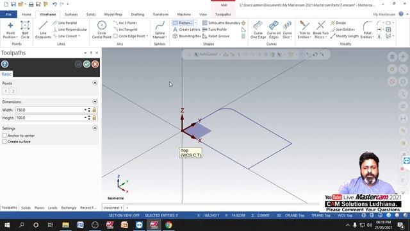Open the Toolpaths panel options dropdown
410x231 pixels.
(x=85, y=53)
